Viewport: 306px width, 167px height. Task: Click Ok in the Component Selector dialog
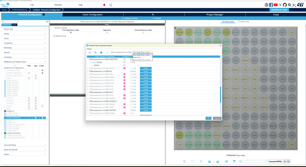pyautogui.click(x=208, y=118)
